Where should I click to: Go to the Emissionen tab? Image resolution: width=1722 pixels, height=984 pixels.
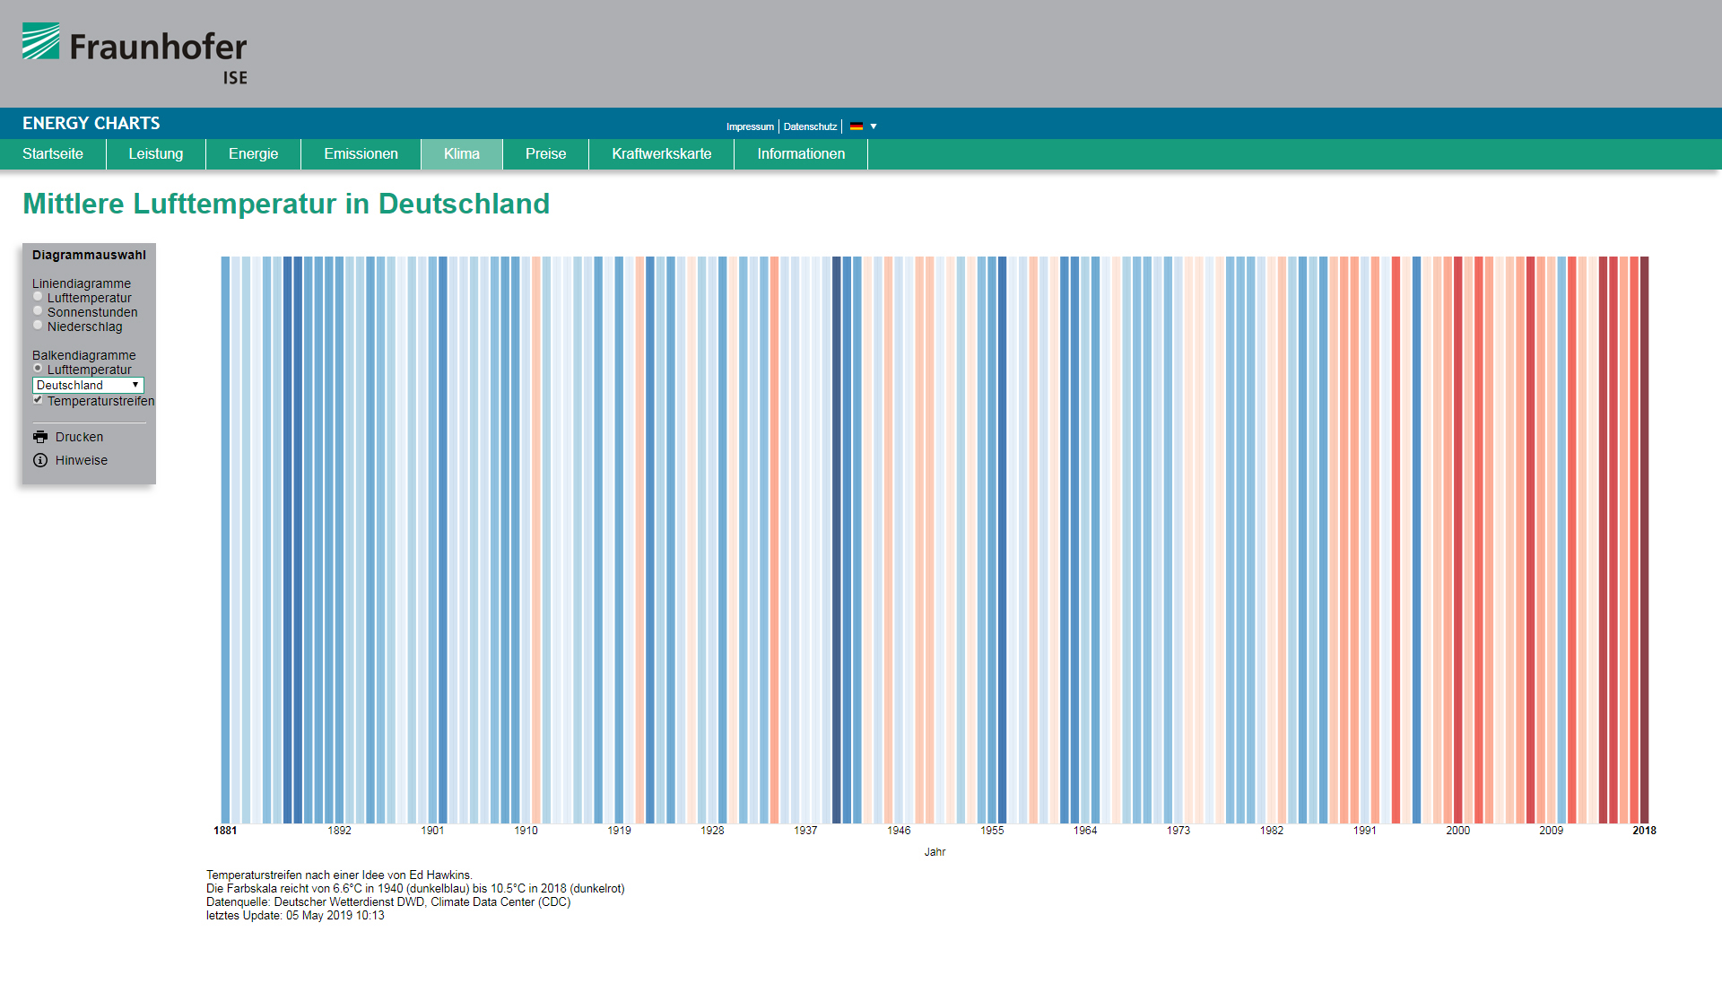click(x=361, y=154)
